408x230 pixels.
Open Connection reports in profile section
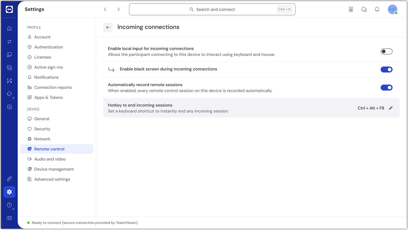[x=53, y=87]
